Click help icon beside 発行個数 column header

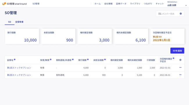point(88,60)
